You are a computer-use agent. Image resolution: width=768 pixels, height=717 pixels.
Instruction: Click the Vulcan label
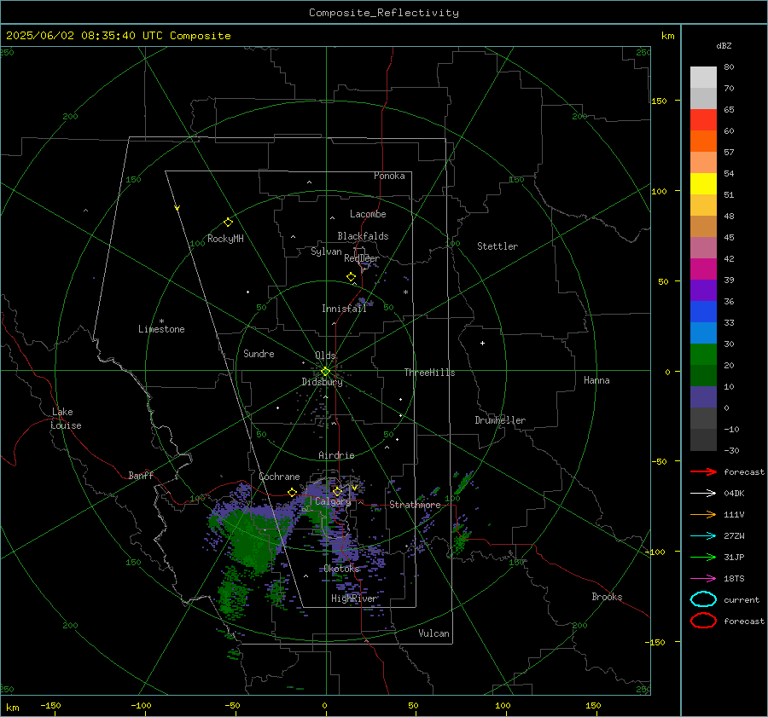[x=433, y=633]
